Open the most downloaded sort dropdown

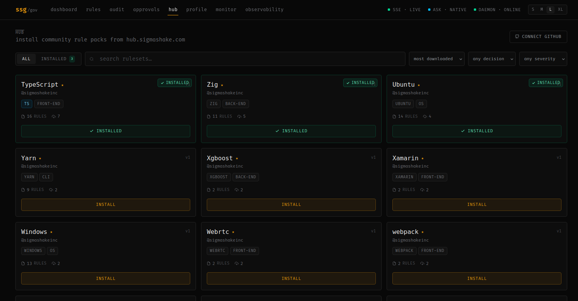(437, 59)
